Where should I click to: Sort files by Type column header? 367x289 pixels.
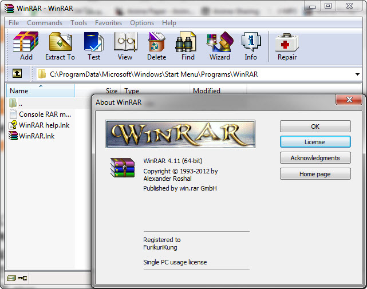coord(155,90)
